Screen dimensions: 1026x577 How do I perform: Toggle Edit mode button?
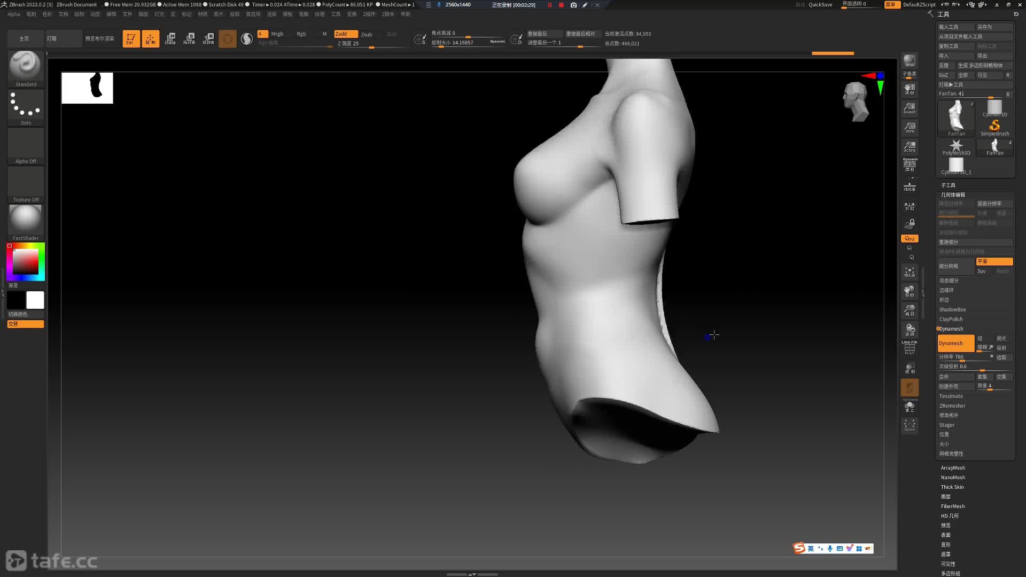[131, 38]
